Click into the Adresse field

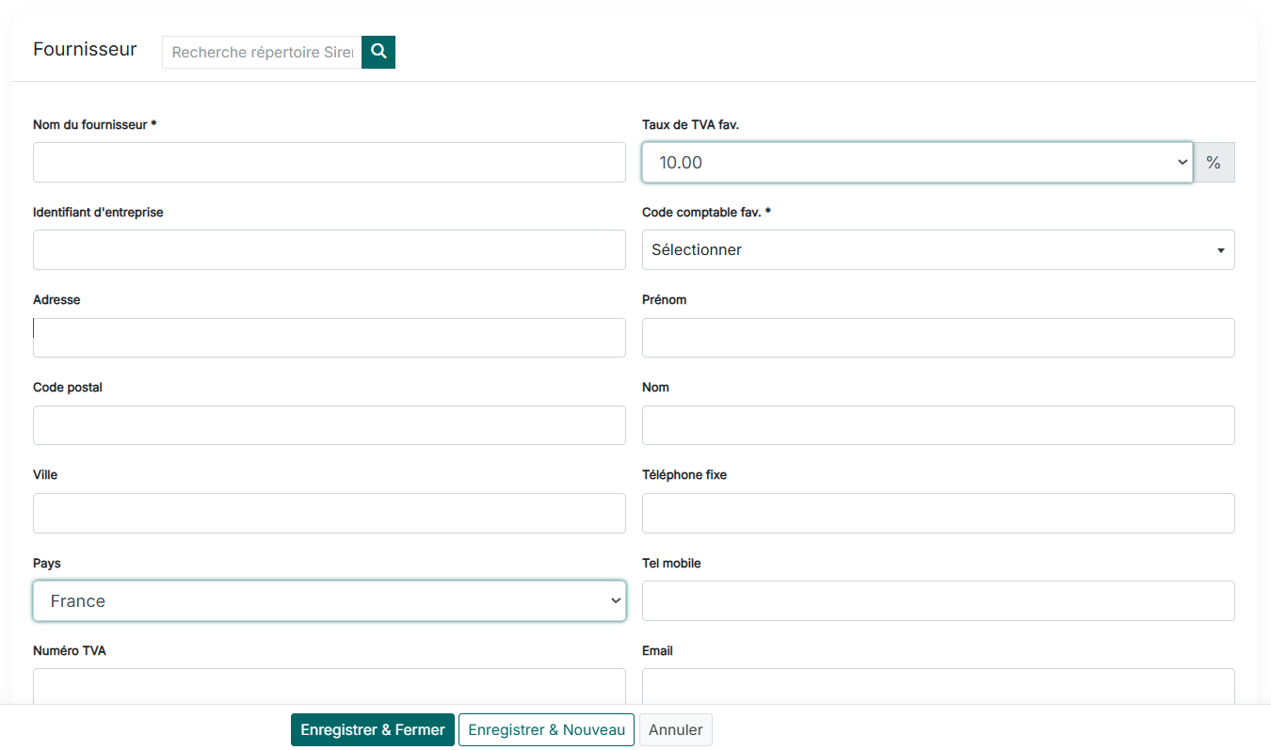pyautogui.click(x=330, y=338)
